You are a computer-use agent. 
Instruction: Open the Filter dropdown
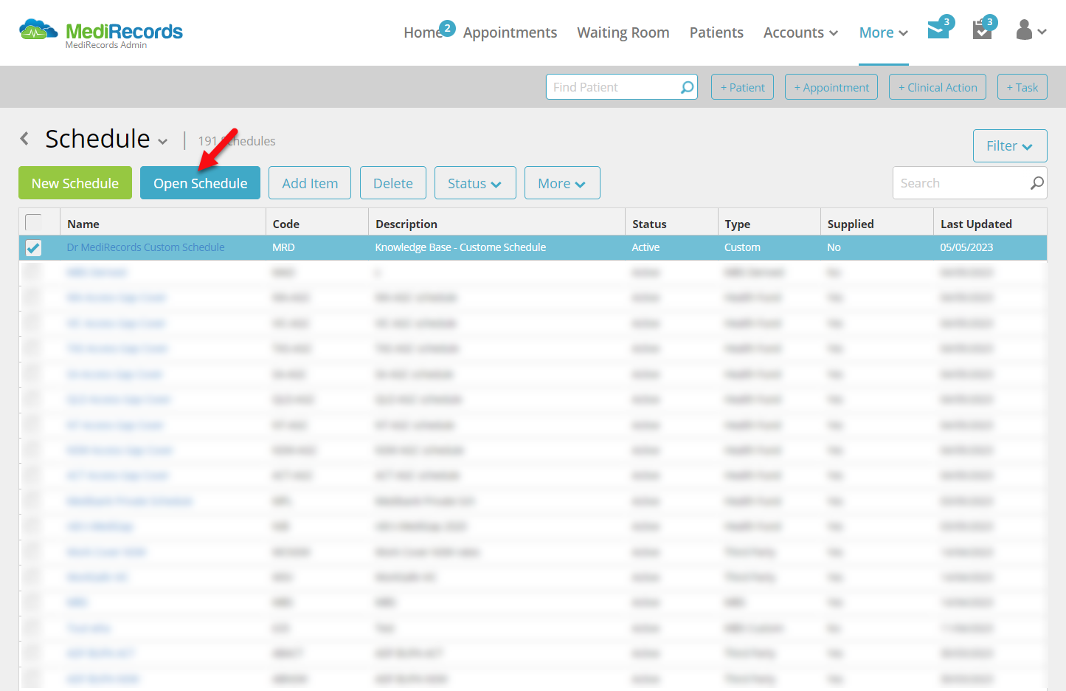point(1010,146)
